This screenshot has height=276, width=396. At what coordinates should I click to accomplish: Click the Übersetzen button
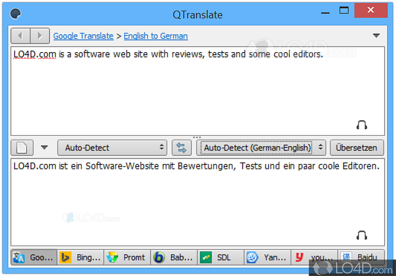pos(357,147)
